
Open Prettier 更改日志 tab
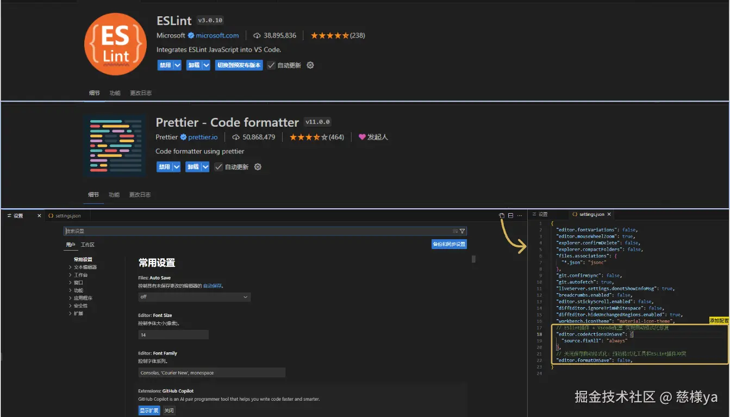[140, 195]
